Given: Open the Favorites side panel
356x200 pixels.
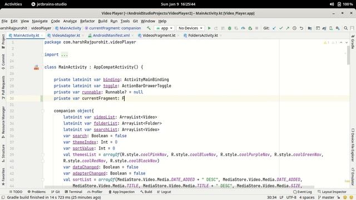Looking at the screenshot, I should pos(3,177).
